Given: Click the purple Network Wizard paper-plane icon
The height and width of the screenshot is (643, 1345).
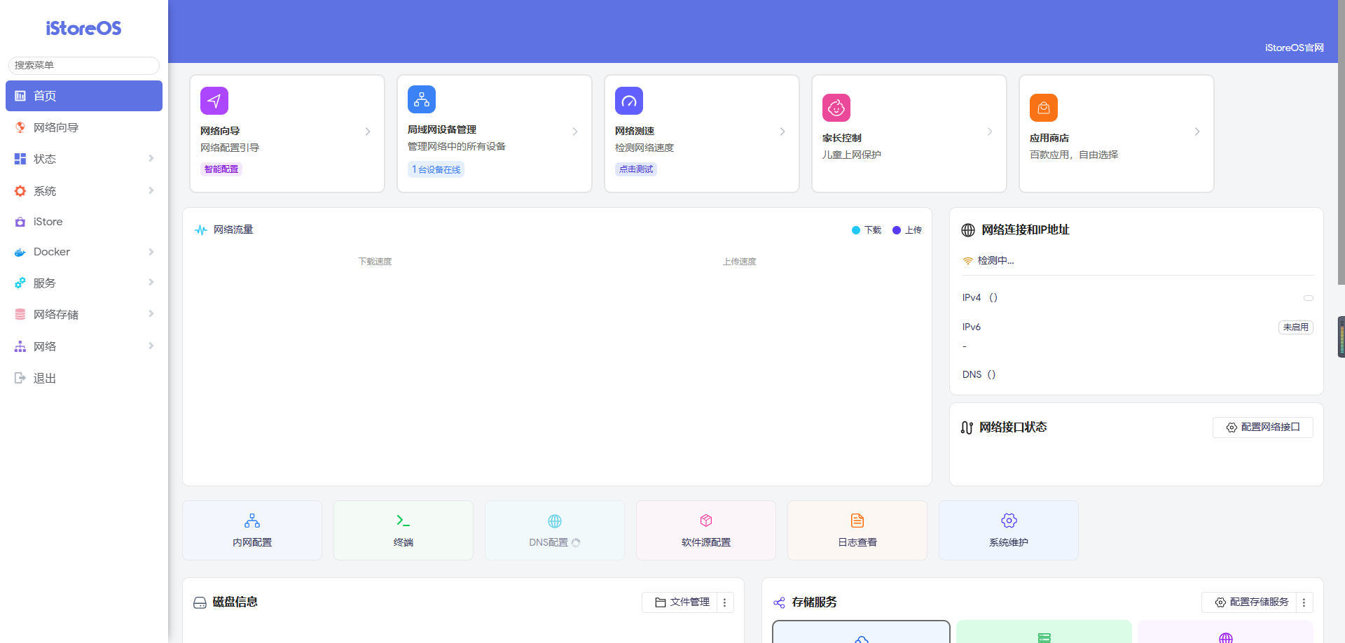Looking at the screenshot, I should 214,101.
